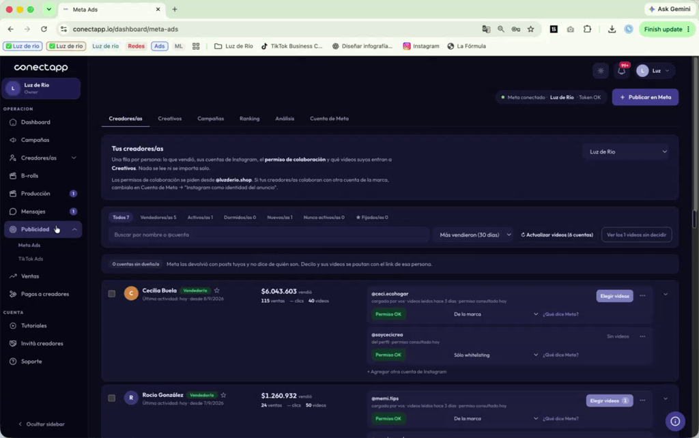Viewport: 699px width, 438px height.
Task: Switch to the Creativos tab
Action: pos(170,119)
